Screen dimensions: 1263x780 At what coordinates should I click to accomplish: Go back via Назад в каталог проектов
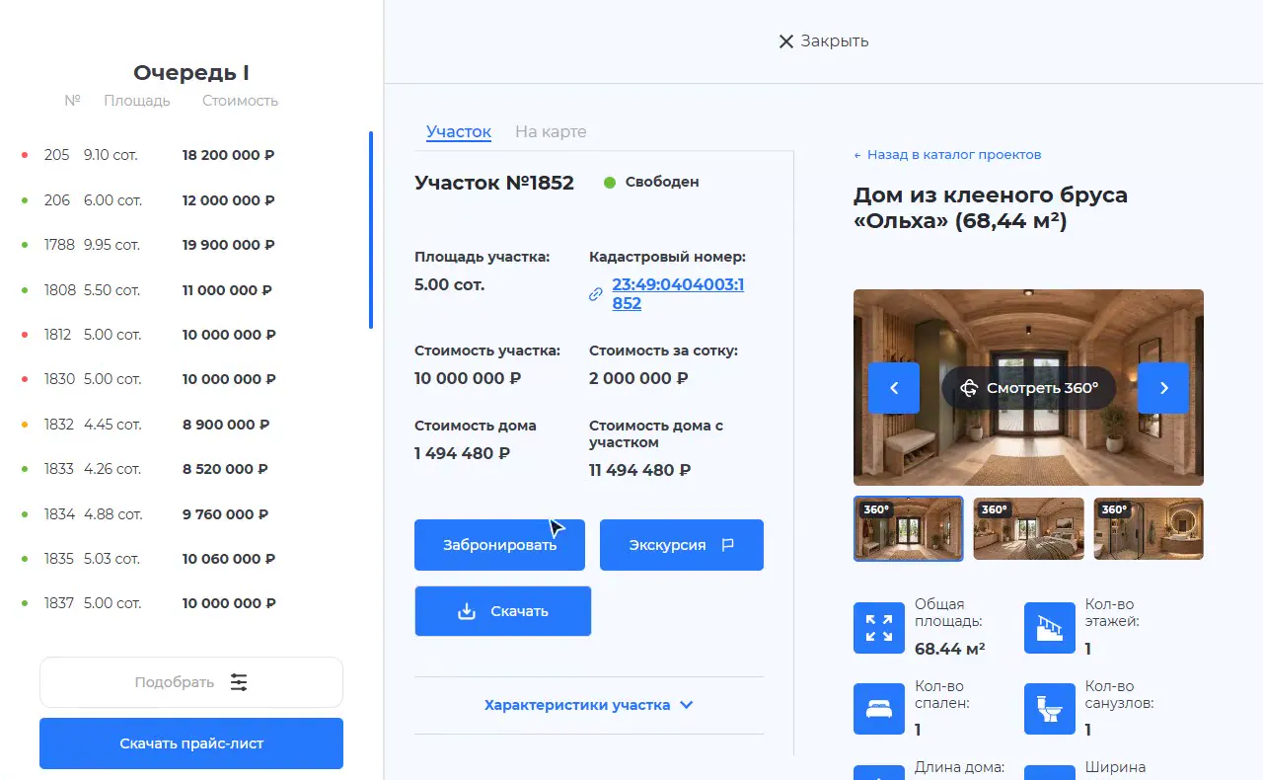pos(947,155)
